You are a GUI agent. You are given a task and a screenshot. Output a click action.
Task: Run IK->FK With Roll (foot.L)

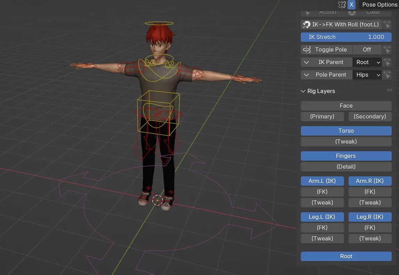tap(341, 24)
